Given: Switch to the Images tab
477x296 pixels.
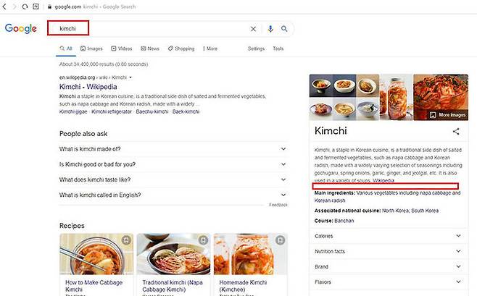Looking at the screenshot, I should [92, 48].
